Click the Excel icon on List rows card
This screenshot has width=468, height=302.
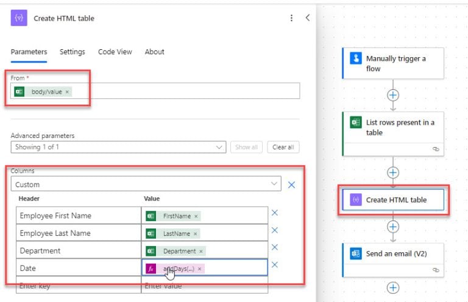point(356,122)
